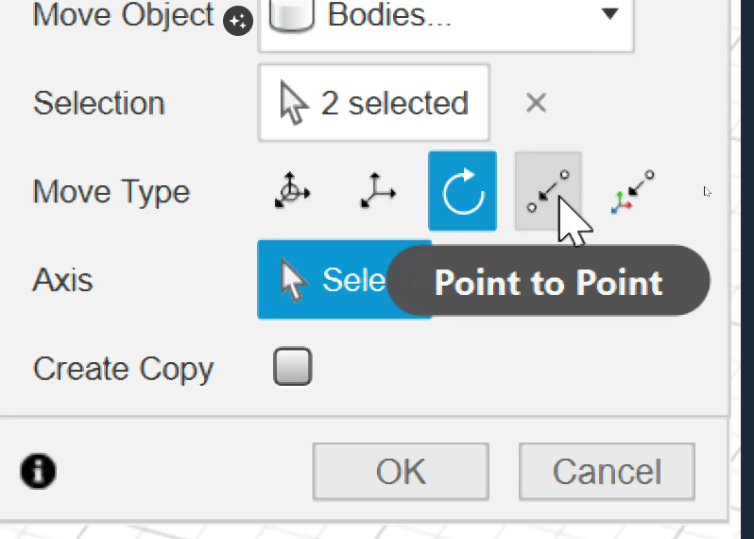Click the Bodies text in Move Object box
The width and height of the screenshot is (754, 539).
tap(389, 14)
